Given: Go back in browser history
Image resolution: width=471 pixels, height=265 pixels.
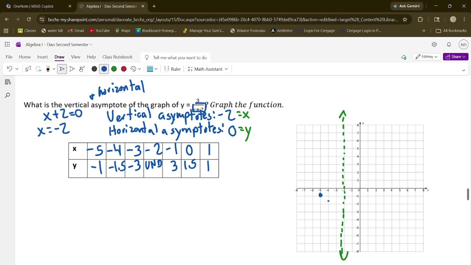Looking at the screenshot, I should click(x=7, y=20).
